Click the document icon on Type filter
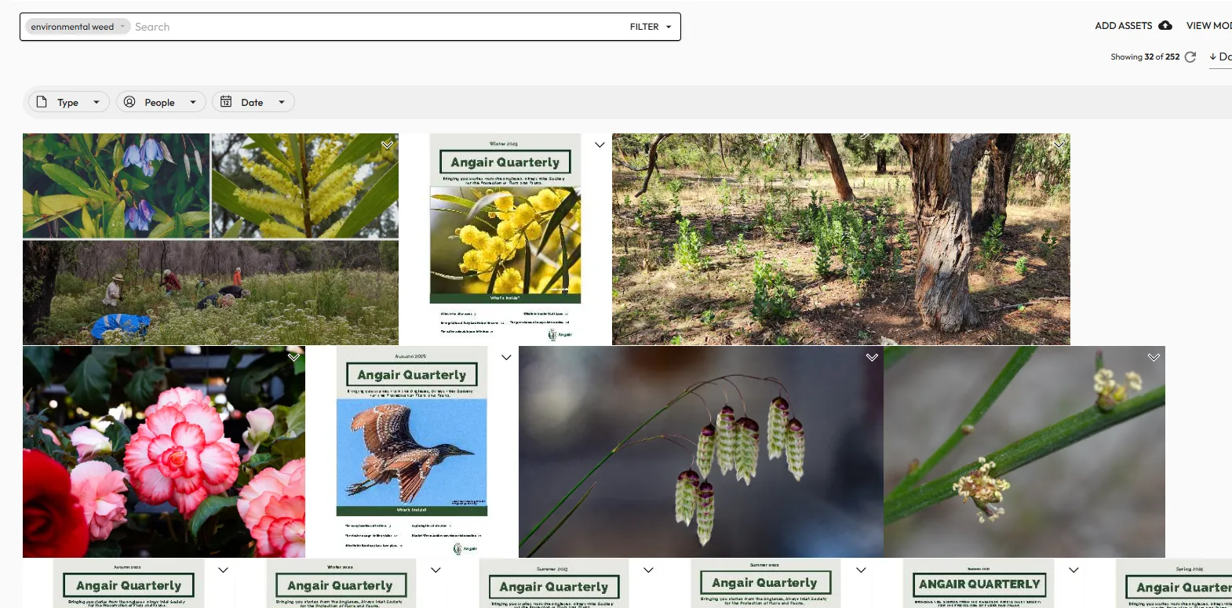Viewport: 1232px width, 608px height. pyautogui.click(x=42, y=102)
